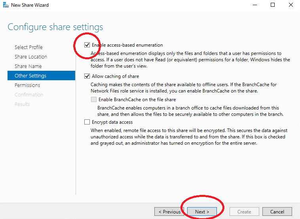Close the wizard with the X icon
Image resolution: width=300 pixels, height=219 pixels.
click(x=291, y=5)
